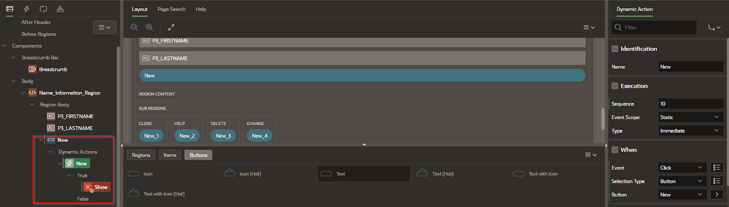Open the tree pane menu dropdown
Screen dimensions: 729x207
coord(105,27)
